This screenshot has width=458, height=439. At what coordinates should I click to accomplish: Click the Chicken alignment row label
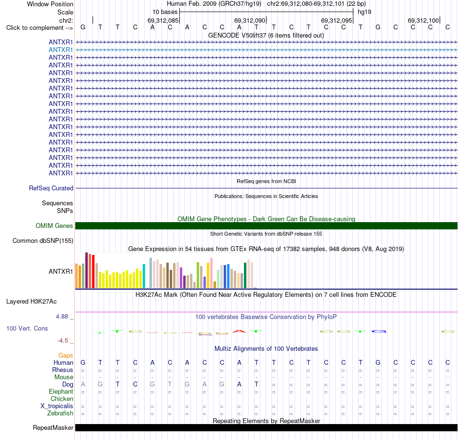(62, 399)
